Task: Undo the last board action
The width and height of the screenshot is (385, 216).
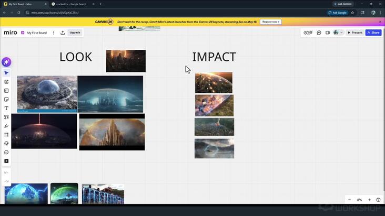Action: (6, 172)
